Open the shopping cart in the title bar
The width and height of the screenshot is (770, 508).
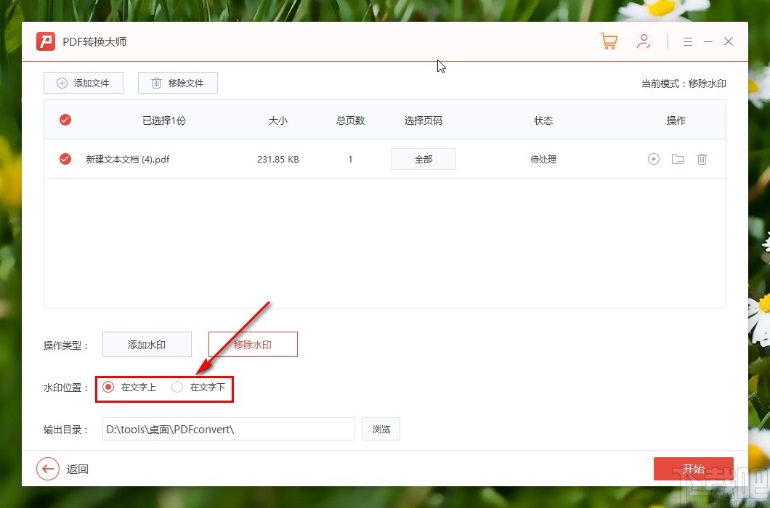[609, 41]
